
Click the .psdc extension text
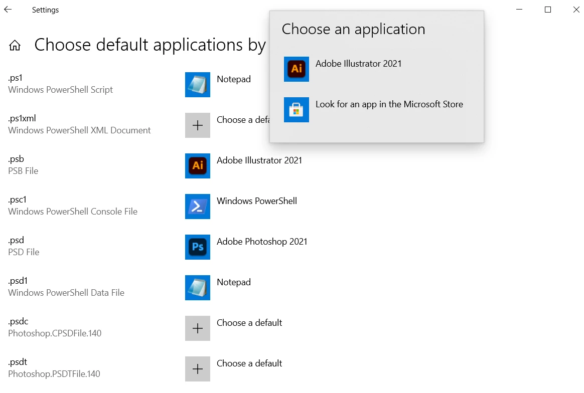[18, 321]
